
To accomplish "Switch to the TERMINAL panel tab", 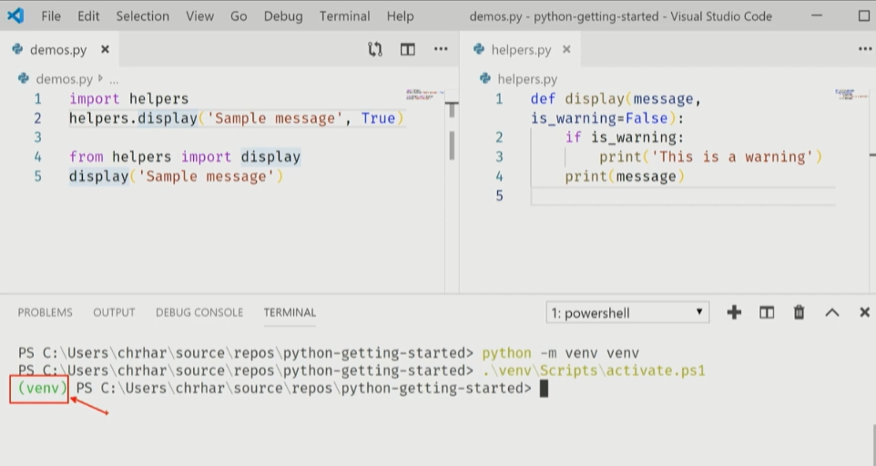I will pos(290,312).
